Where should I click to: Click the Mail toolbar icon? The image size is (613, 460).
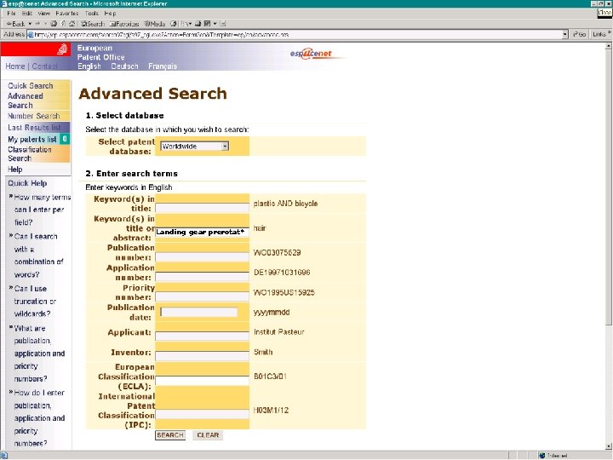point(186,24)
